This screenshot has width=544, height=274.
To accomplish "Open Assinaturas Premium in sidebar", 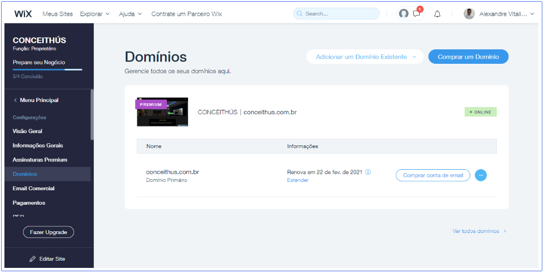I will click(40, 160).
